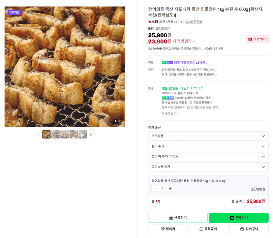Increase quantity with plus button
Screen dimensions: 273x238
point(170,188)
